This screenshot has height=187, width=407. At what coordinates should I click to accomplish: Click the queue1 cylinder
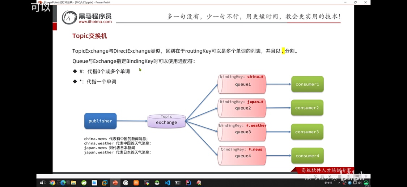click(242, 84)
